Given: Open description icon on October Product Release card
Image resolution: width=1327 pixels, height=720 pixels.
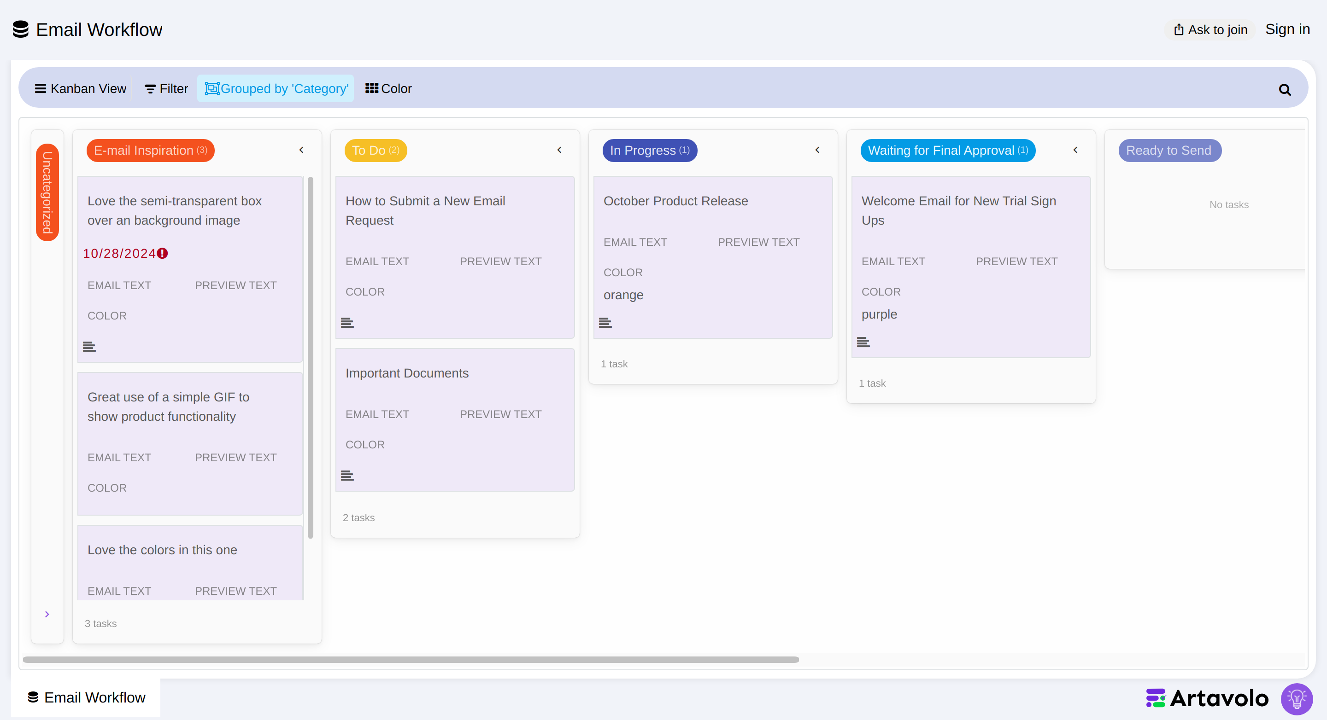Looking at the screenshot, I should [605, 323].
